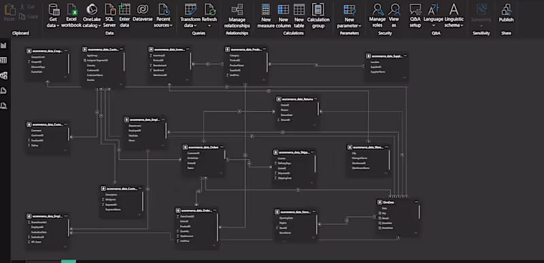This screenshot has width=544, height=263.
Task: Collapse the Stores table card chevron
Action: pyautogui.click(x=313, y=238)
